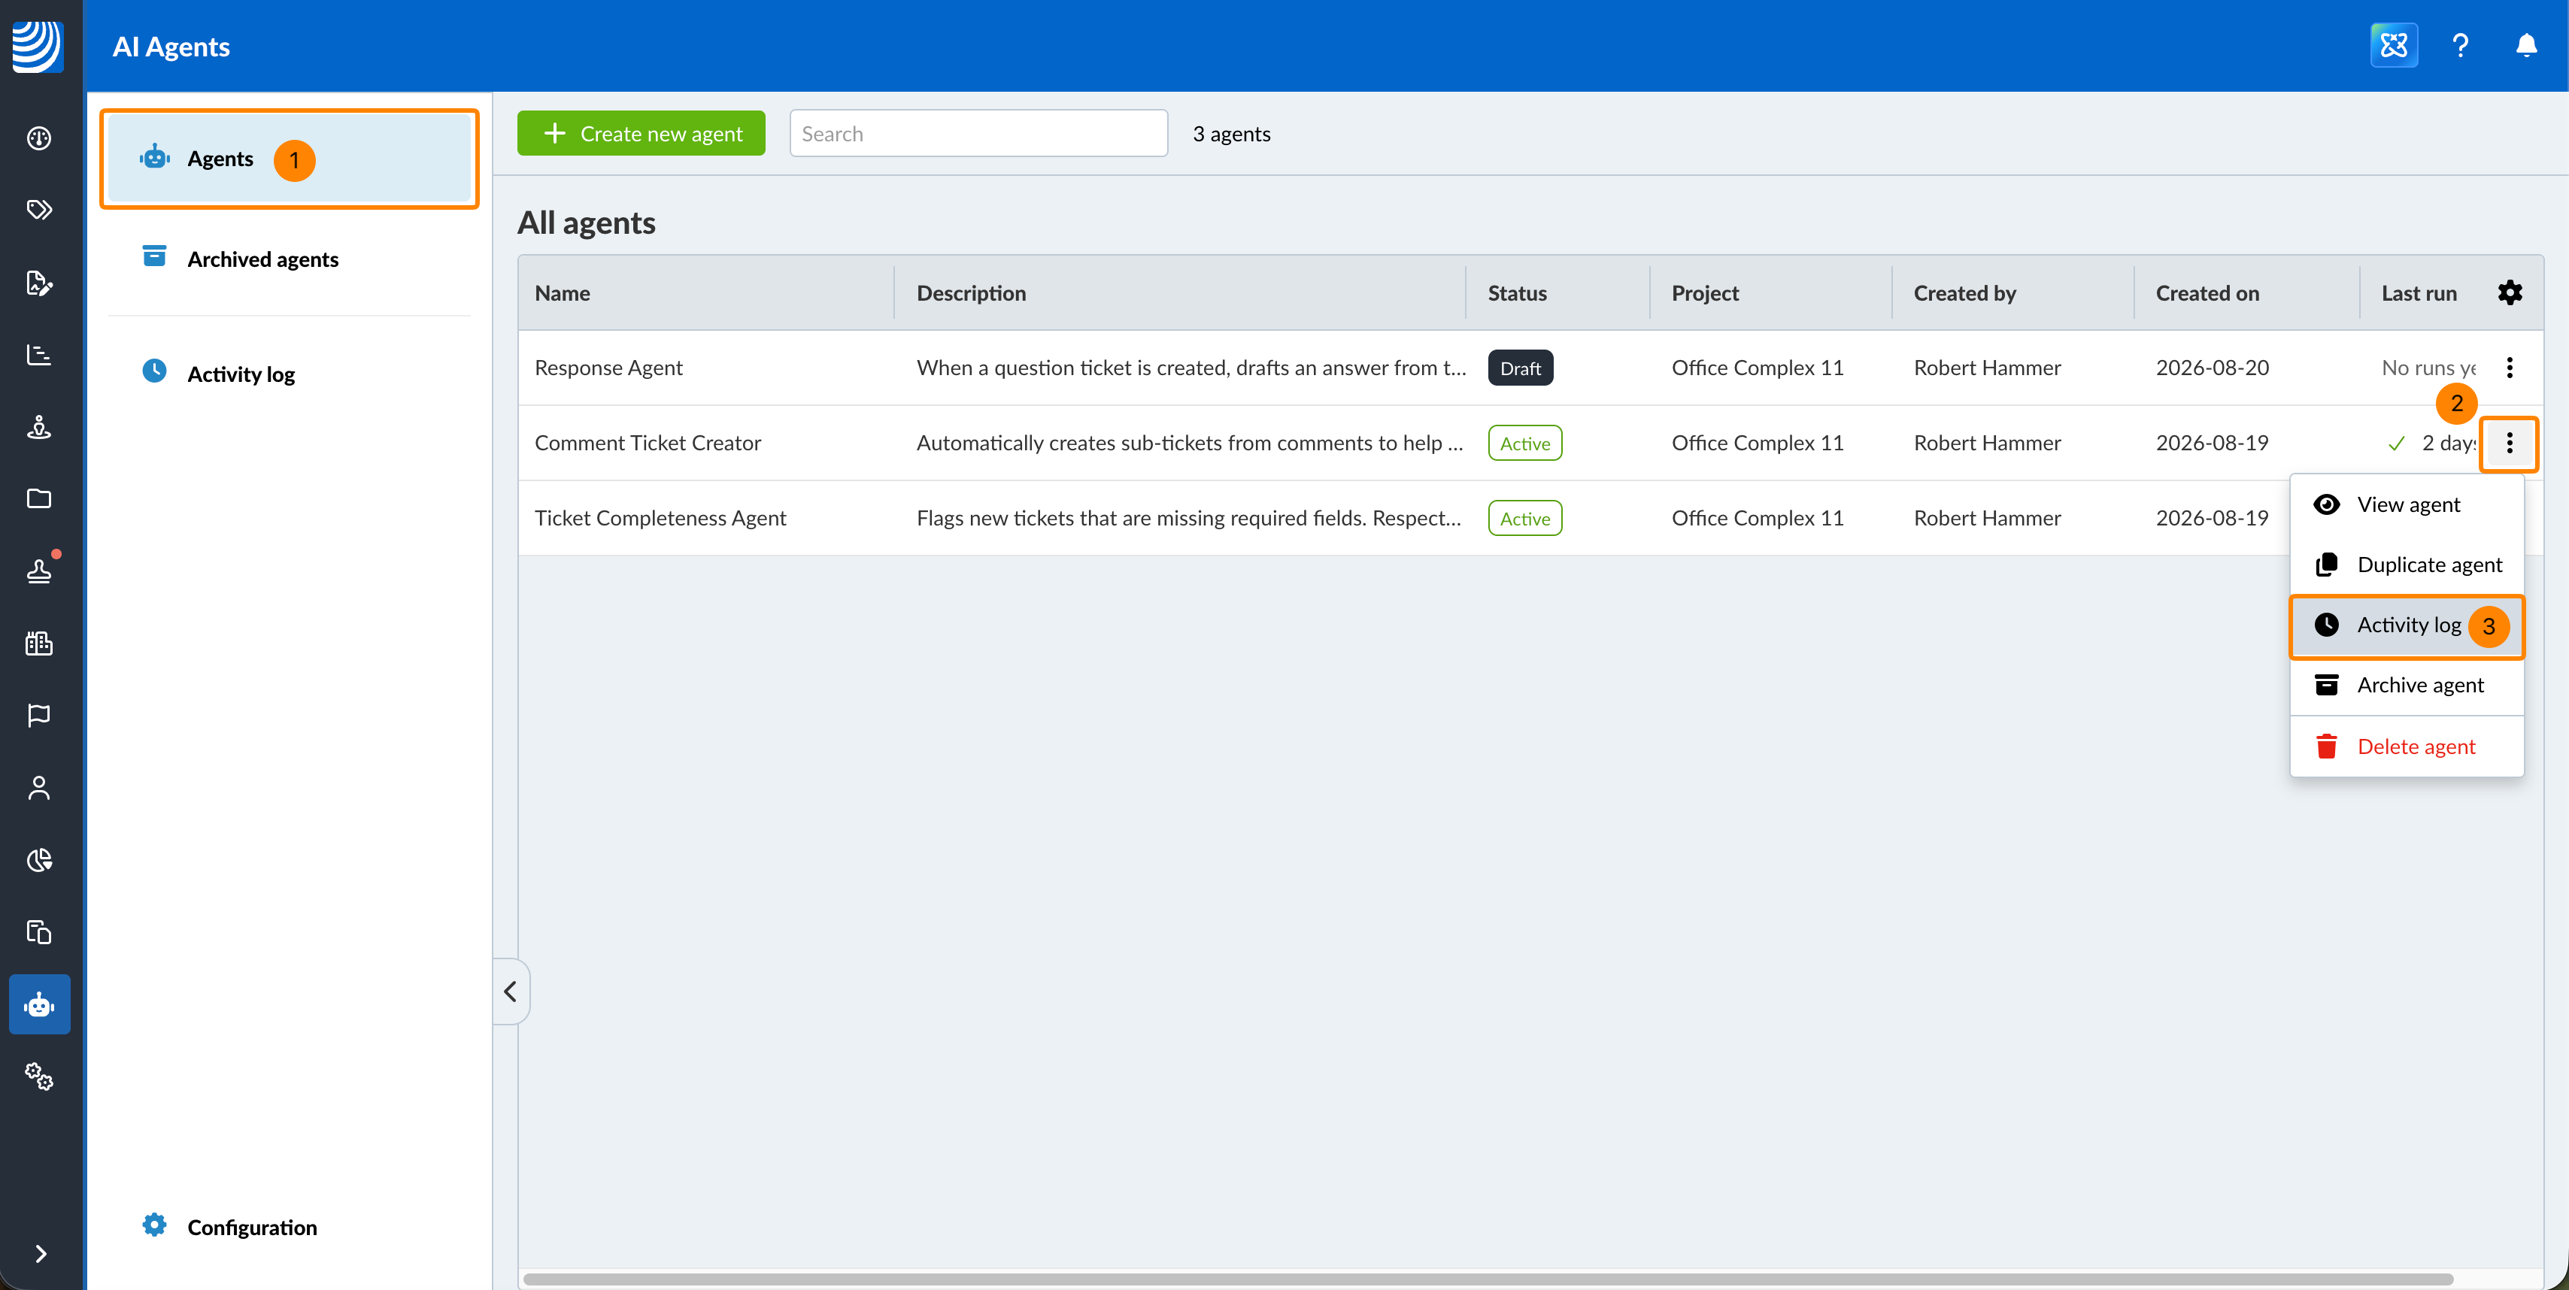This screenshot has width=2569, height=1290.
Task: Open Archived agents in the sidebar
Action: [290, 259]
